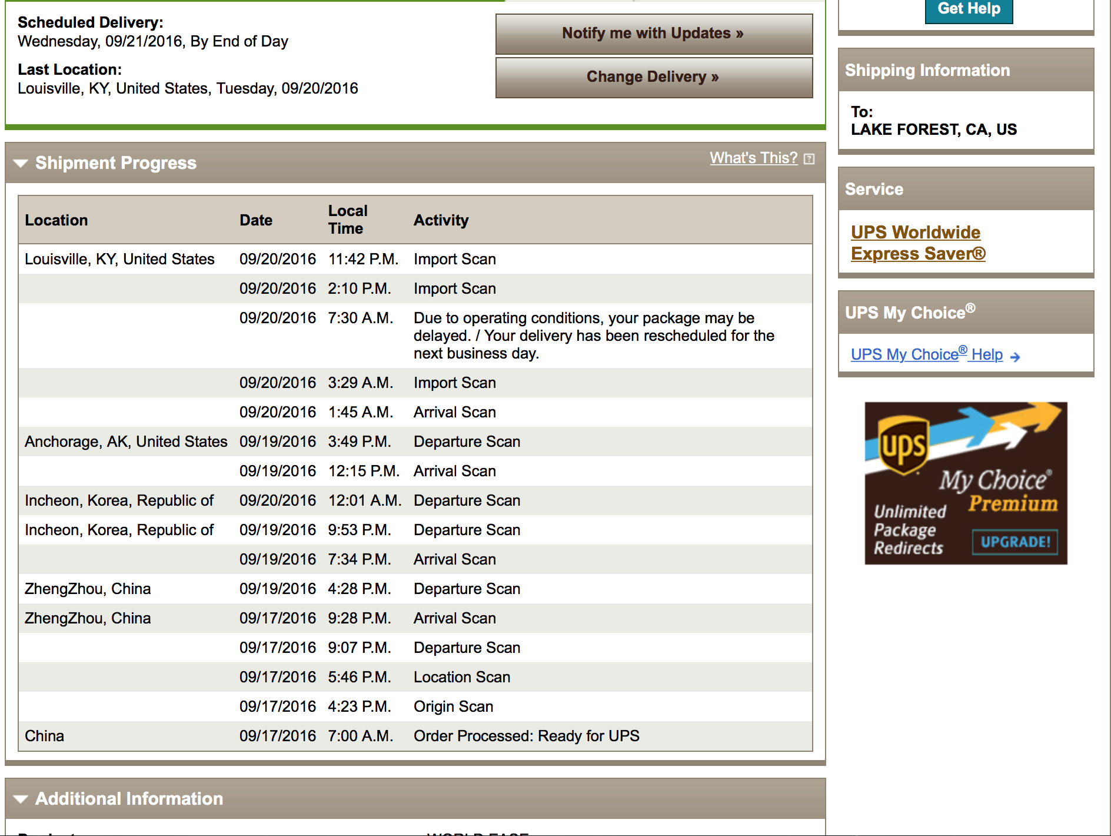Collapse the Shipment Progress section triangle
1111x836 pixels.
coord(21,163)
